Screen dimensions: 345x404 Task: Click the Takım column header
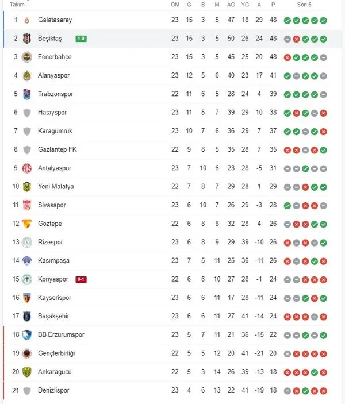pyautogui.click(x=18, y=5)
